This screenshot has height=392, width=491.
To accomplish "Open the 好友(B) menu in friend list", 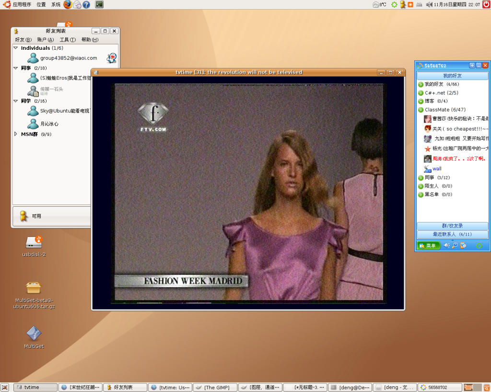I will tap(23, 40).
